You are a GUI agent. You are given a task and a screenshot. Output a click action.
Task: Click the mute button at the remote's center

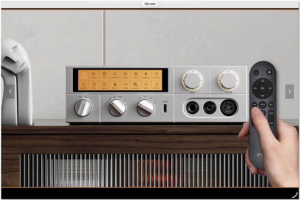coord(263,88)
